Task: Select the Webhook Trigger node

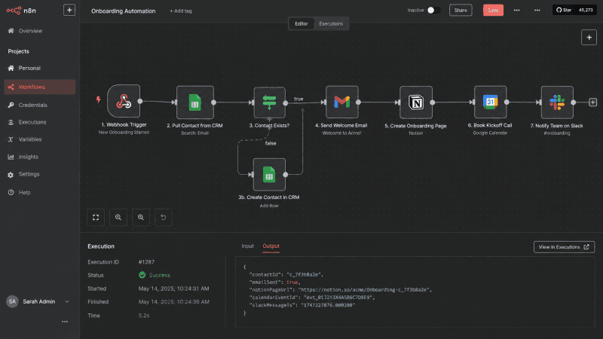Action: tap(124, 101)
